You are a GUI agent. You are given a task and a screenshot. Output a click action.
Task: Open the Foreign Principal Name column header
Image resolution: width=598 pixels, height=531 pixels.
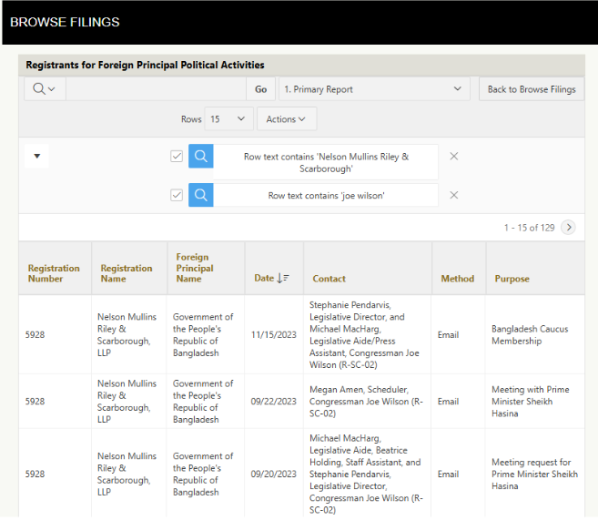pos(195,268)
